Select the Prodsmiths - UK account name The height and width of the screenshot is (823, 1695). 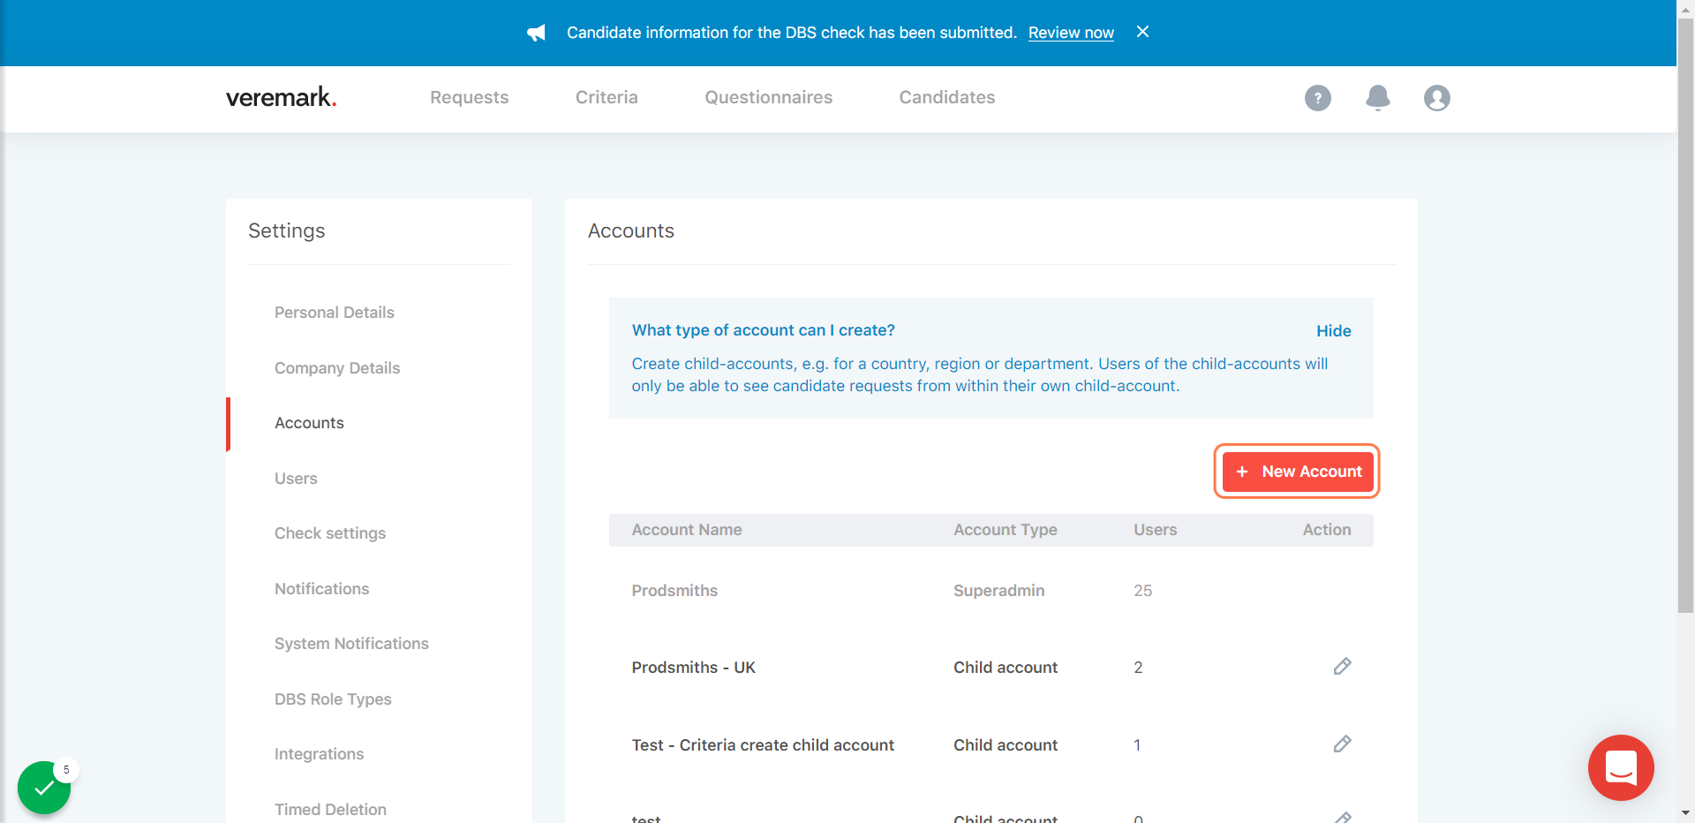[693, 668]
